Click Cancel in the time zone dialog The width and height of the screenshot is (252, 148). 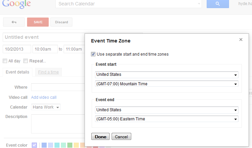[121, 137]
